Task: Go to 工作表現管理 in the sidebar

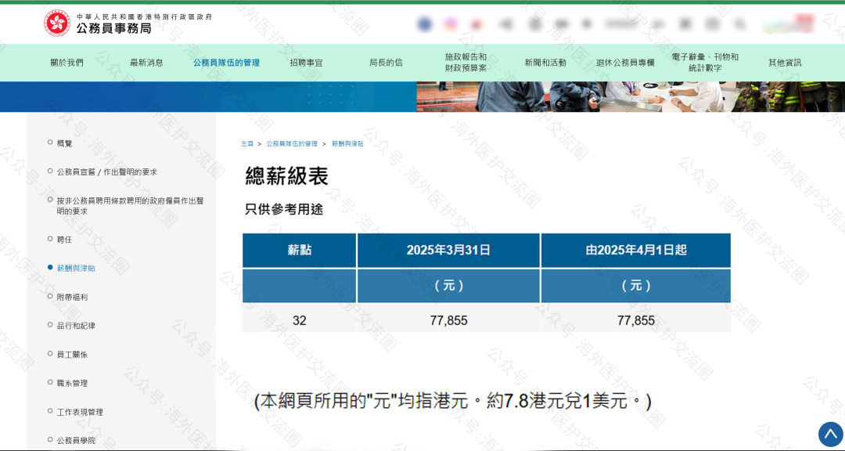Action: coord(80,412)
